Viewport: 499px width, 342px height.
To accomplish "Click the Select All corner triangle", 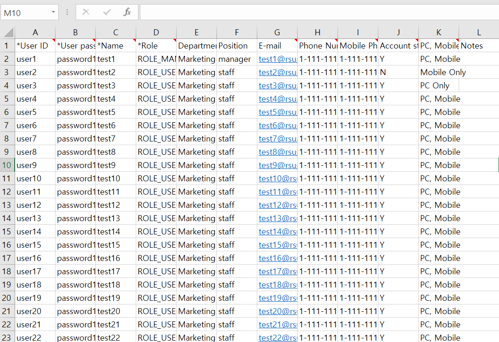I will pyautogui.click(x=8, y=33).
